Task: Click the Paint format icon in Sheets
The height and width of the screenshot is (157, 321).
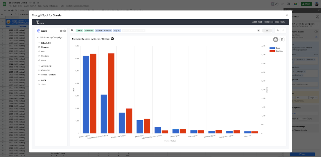Action: point(16,10)
